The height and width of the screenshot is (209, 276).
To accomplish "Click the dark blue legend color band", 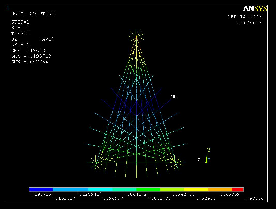I will coord(41,189).
